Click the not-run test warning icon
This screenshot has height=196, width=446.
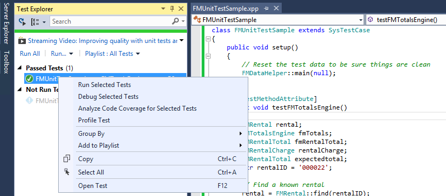tap(29, 100)
